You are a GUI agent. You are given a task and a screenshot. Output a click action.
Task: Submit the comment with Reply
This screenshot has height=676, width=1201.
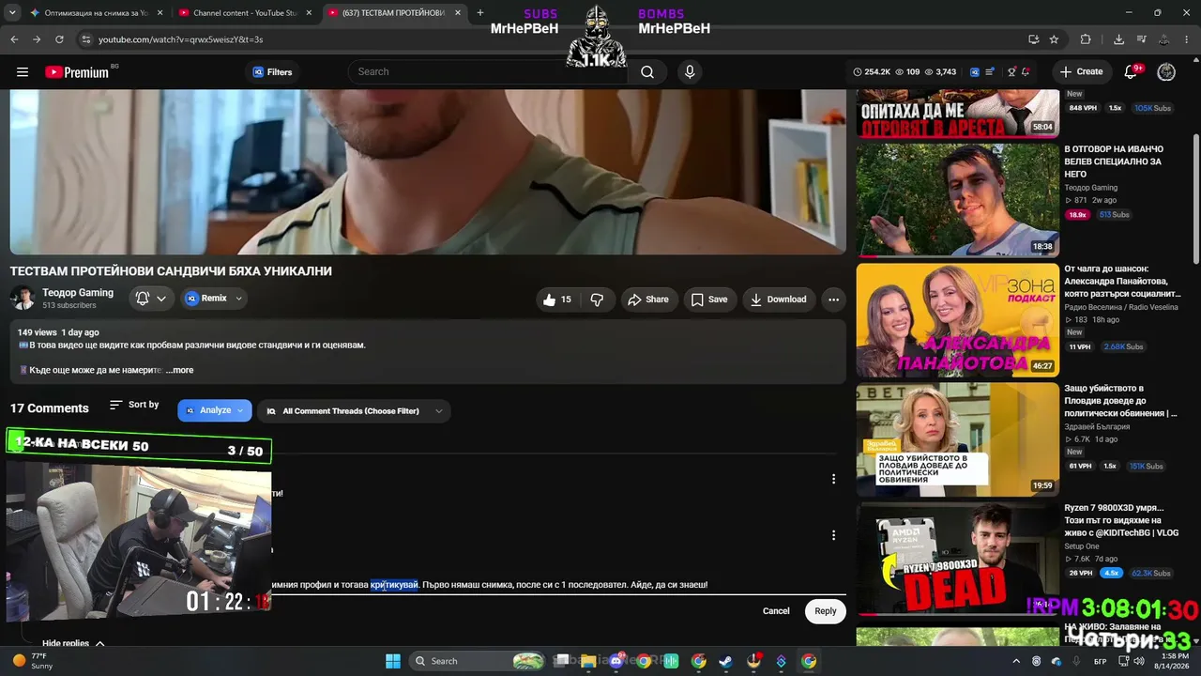tap(826, 611)
